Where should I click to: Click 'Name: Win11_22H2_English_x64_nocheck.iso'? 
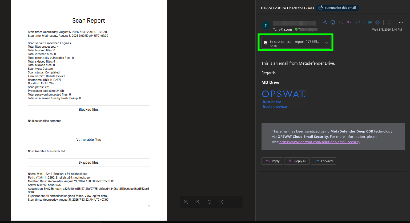click(x=58, y=174)
